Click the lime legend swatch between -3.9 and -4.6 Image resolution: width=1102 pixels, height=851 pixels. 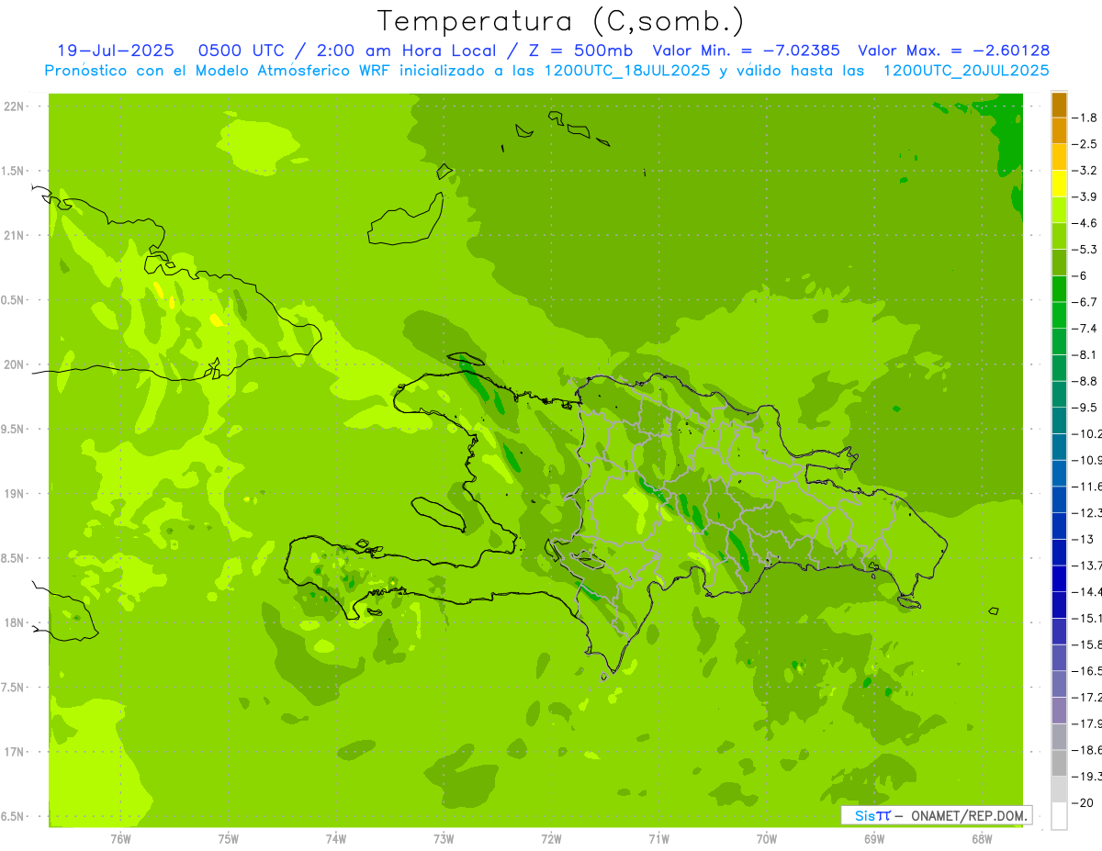[1059, 210]
